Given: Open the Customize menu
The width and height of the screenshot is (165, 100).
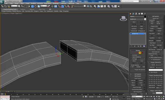Looking at the screenshot, I should (63, 3).
